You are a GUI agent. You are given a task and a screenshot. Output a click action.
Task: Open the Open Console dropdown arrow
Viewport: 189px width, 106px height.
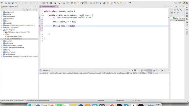tap(163, 70)
